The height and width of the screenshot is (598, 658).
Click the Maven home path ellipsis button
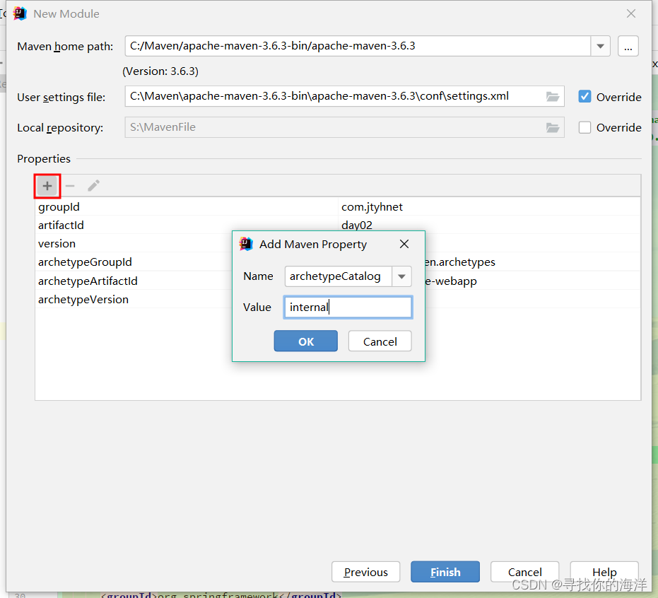coord(628,46)
